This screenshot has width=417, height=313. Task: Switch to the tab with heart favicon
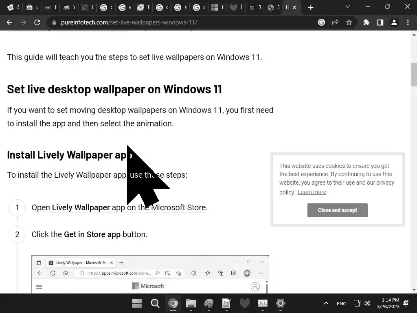236,7
